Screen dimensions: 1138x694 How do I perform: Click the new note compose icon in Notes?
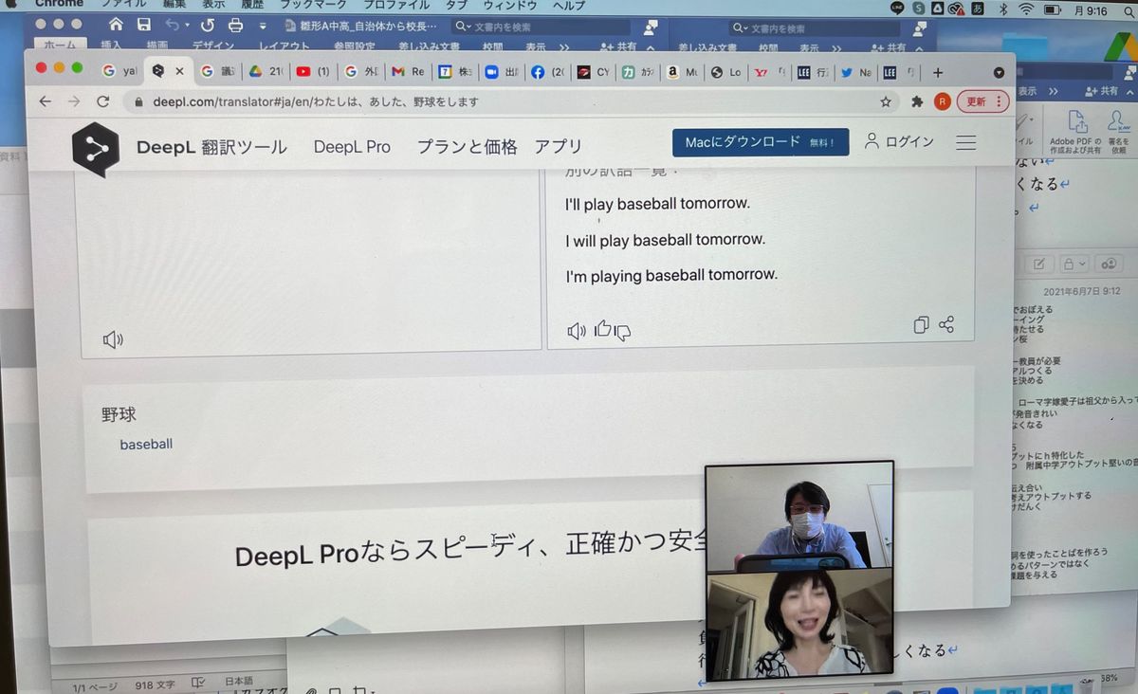pyautogui.click(x=1038, y=264)
